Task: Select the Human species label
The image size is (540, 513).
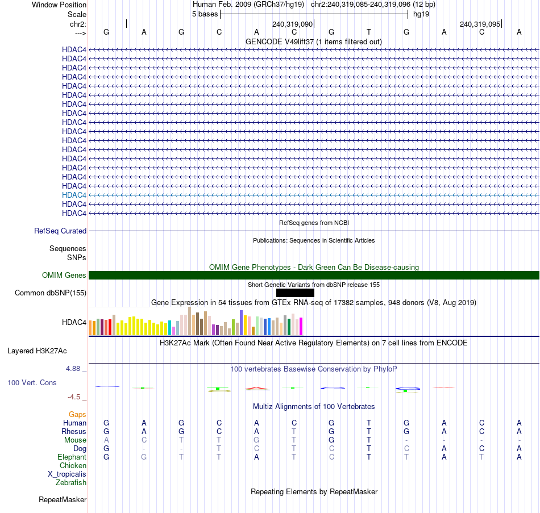Action: [74, 423]
